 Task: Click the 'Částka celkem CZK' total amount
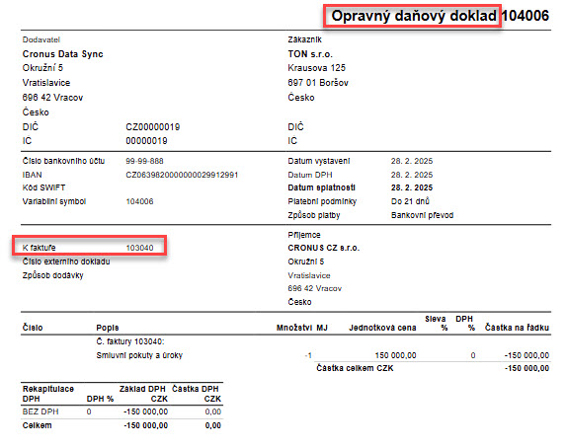click(526, 368)
